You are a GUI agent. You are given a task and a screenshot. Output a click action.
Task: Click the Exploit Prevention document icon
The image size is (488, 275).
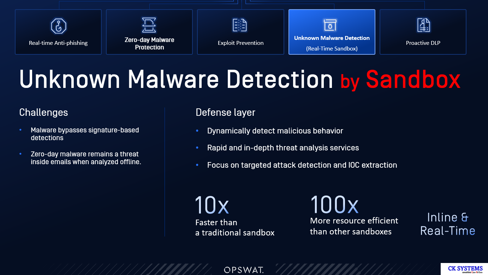click(x=240, y=25)
